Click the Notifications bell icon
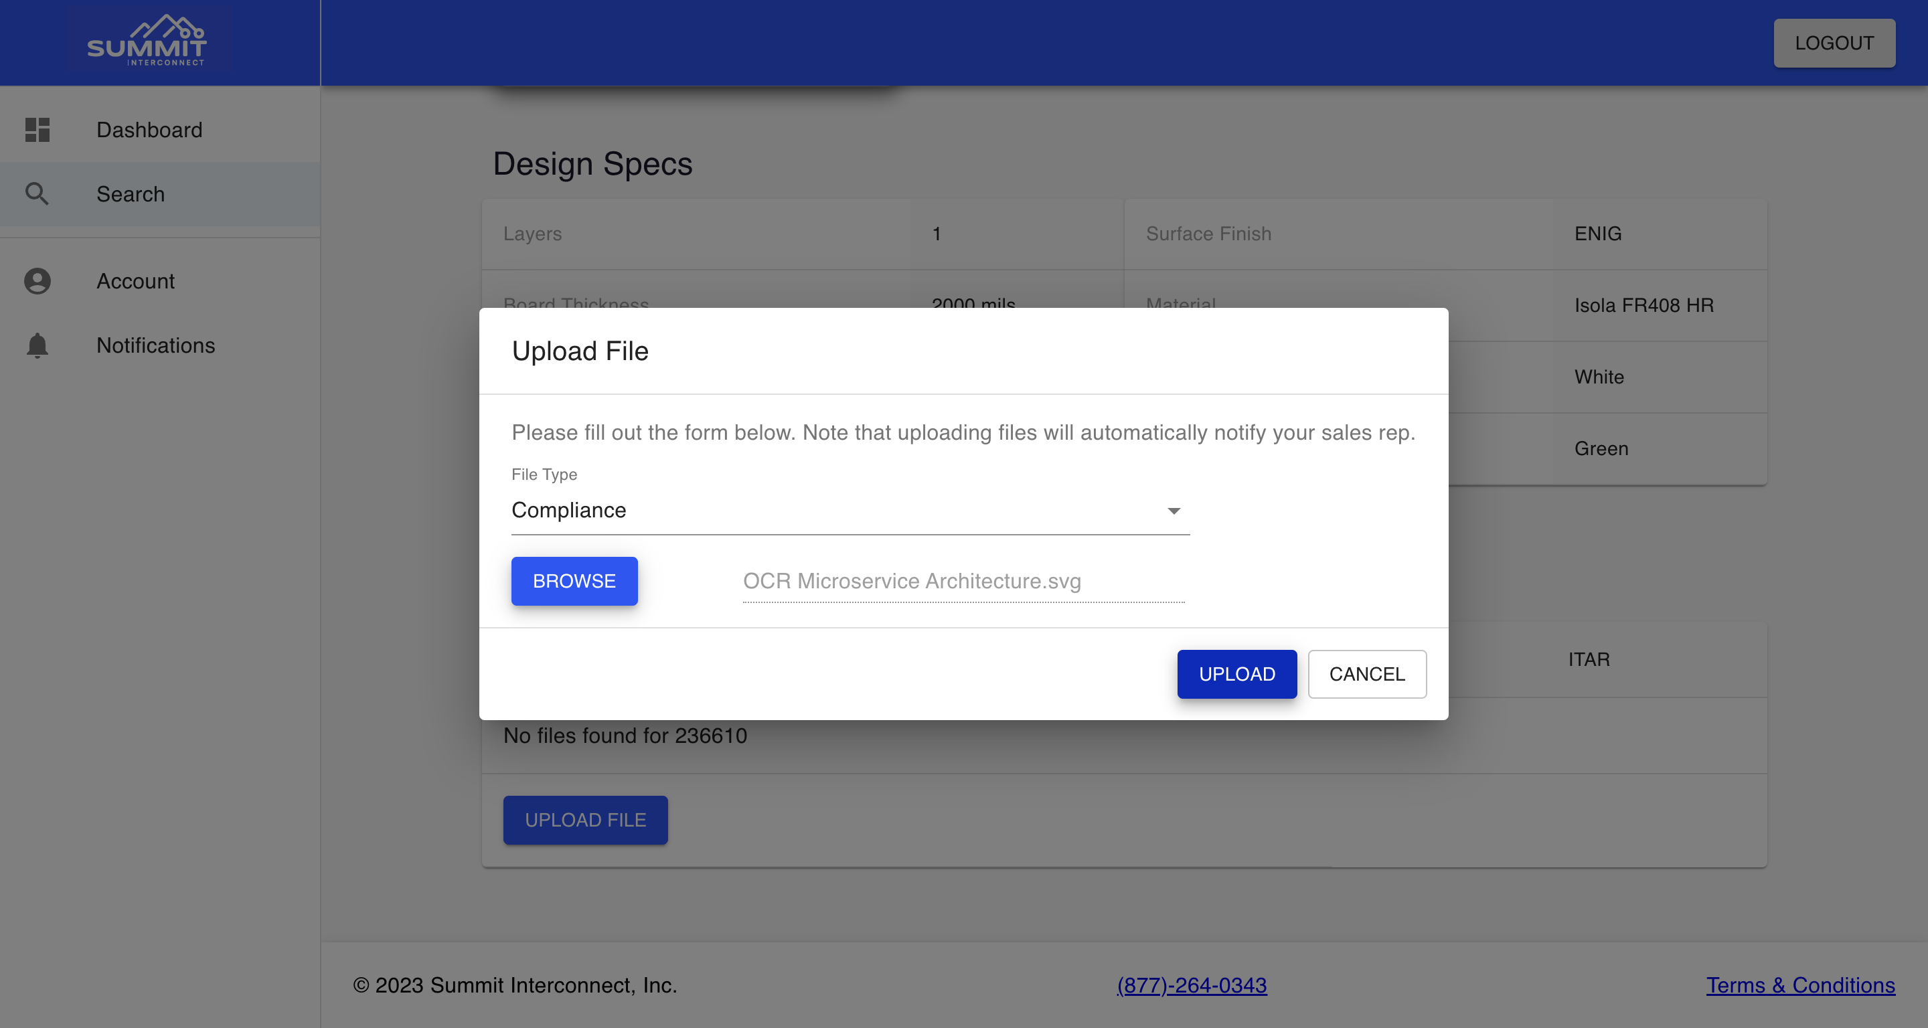Viewport: 1928px width, 1028px height. pos(37,345)
